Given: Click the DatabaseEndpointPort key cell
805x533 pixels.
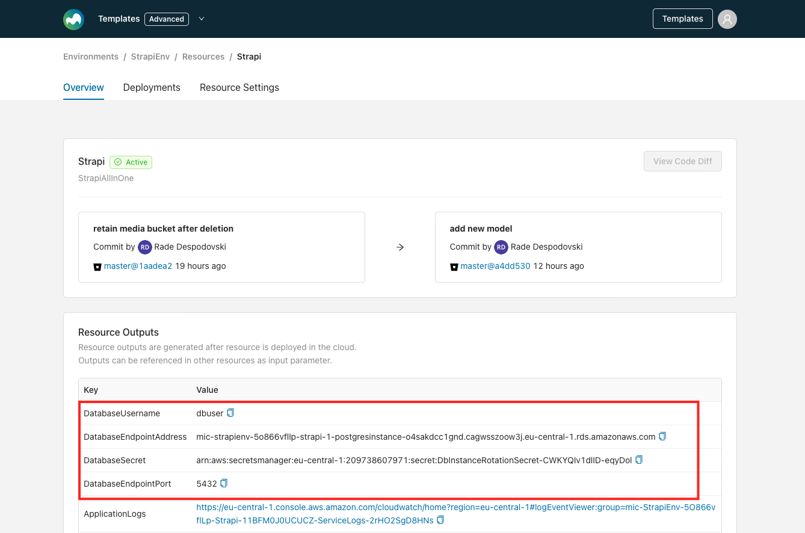Looking at the screenshot, I should coord(128,484).
